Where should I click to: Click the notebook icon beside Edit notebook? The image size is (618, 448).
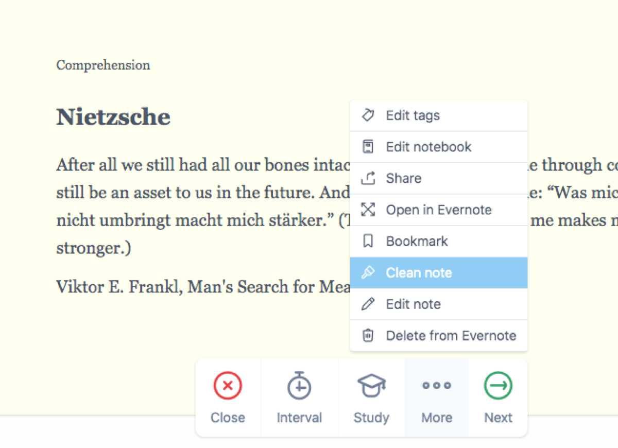pos(368,147)
